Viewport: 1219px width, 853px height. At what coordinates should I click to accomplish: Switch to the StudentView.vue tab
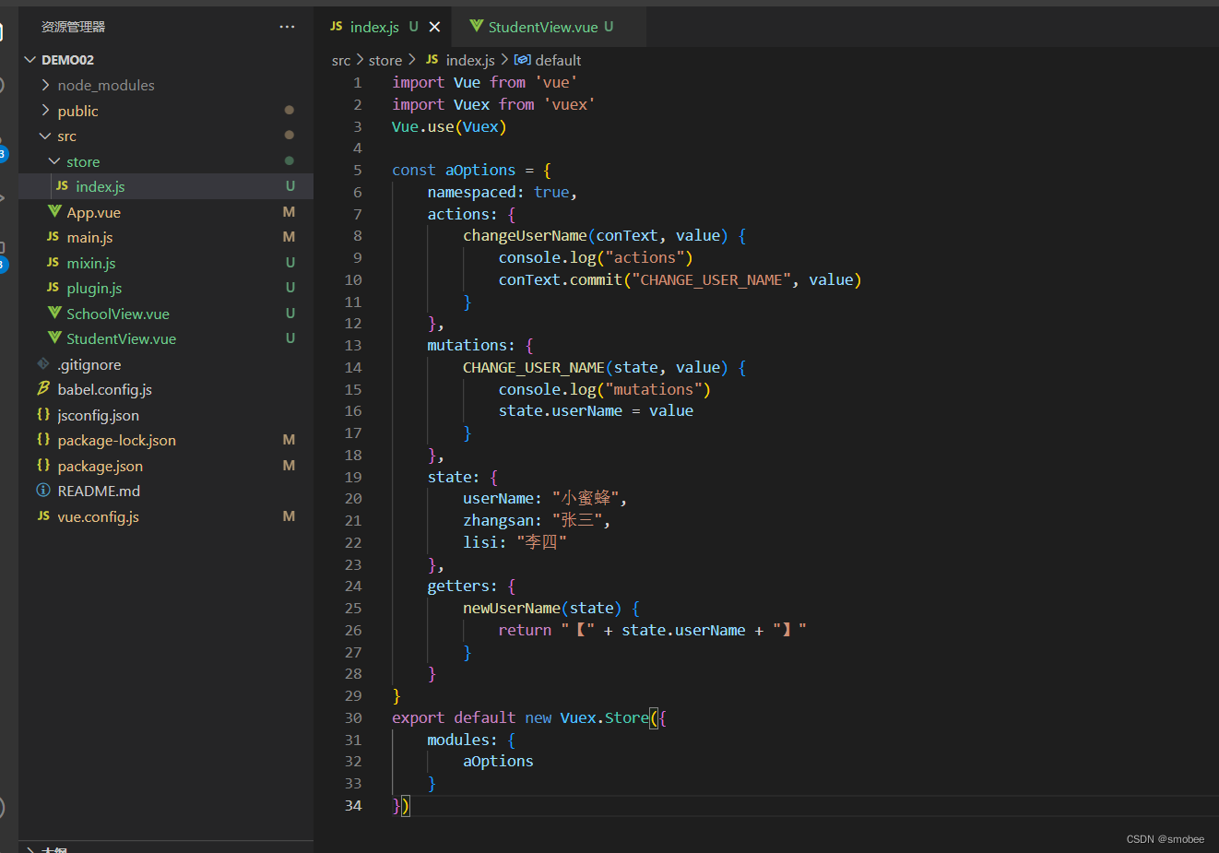(x=550, y=27)
